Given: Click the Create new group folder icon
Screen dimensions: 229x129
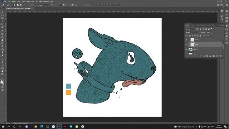Looking at the screenshot, I should (x=214, y=56).
